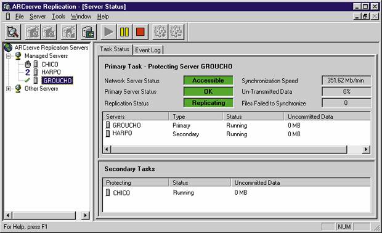
Task: Click the Uncommitted Data header in the Servers table
Action: (327, 116)
